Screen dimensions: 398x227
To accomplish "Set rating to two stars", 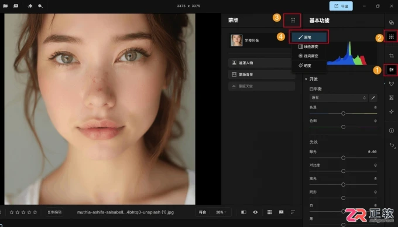I will click(x=17, y=212).
